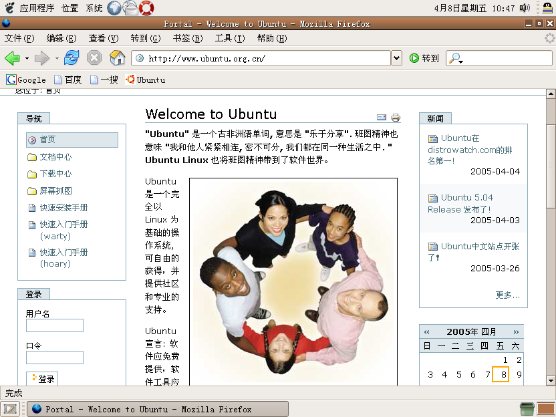The width and height of the screenshot is (556, 417).
Task: Click the Firefox taskbar window button
Action: pos(158,409)
